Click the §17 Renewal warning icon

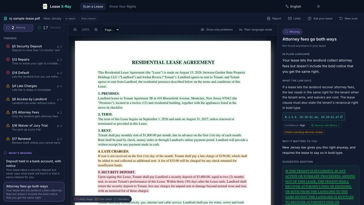(x=8, y=138)
